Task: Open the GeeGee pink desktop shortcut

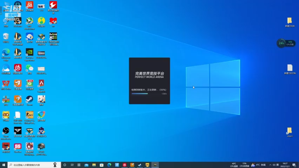Action: coord(18,148)
